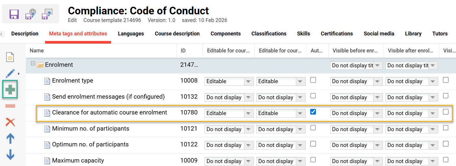This screenshot has width=456, height=166.
Task: Select the Maximum capacity row name
Action: [x=78, y=161]
